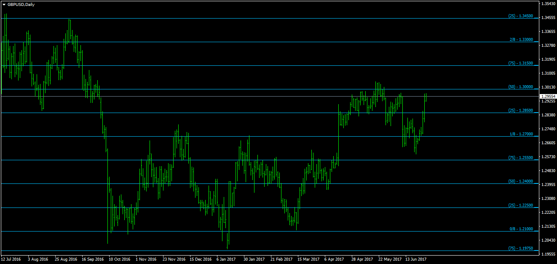Click the 1.26605 price scale value

tap(547, 143)
